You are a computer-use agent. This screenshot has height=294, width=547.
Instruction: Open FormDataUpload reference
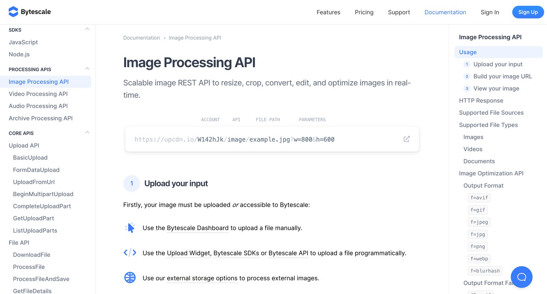click(x=36, y=170)
